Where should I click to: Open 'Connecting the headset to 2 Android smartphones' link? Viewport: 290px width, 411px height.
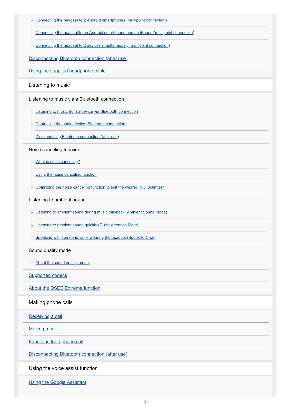(101, 20)
